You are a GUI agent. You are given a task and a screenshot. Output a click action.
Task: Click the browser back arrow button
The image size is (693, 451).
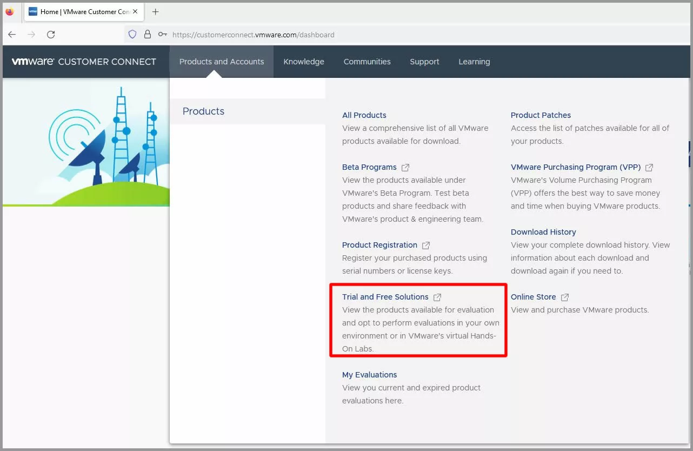(x=12, y=35)
